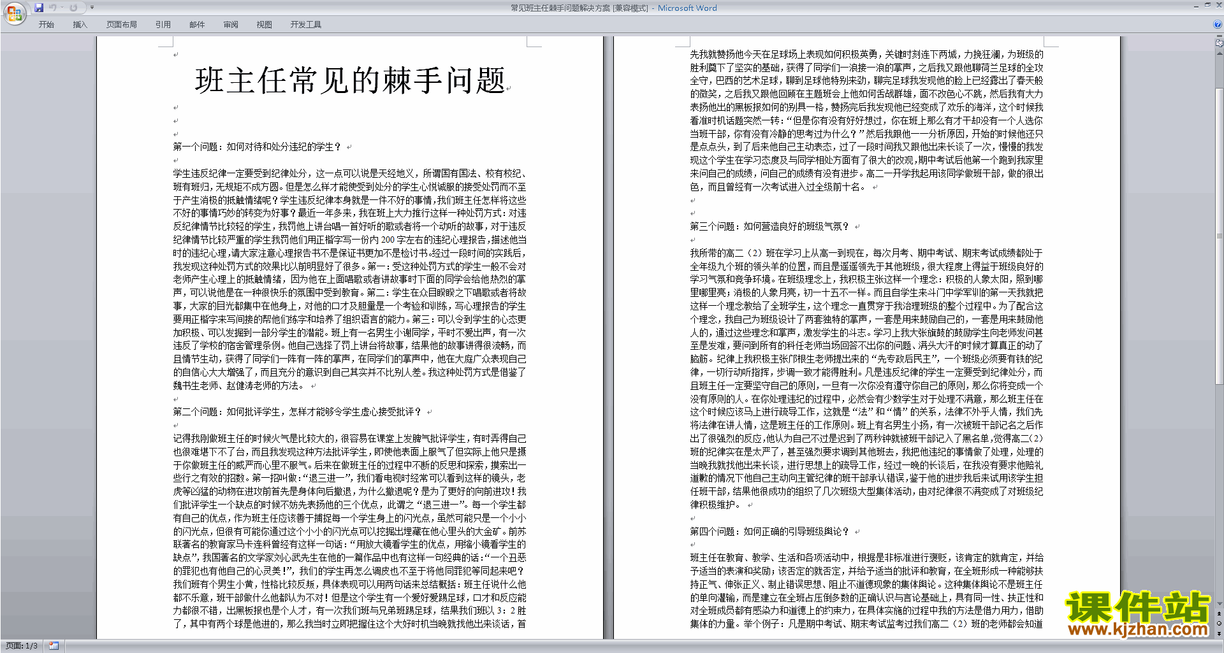This screenshot has height=653, width=1224.
Task: Click heading 第四个问题：如何正确的引导班级舆论？
Action: pyautogui.click(x=770, y=531)
